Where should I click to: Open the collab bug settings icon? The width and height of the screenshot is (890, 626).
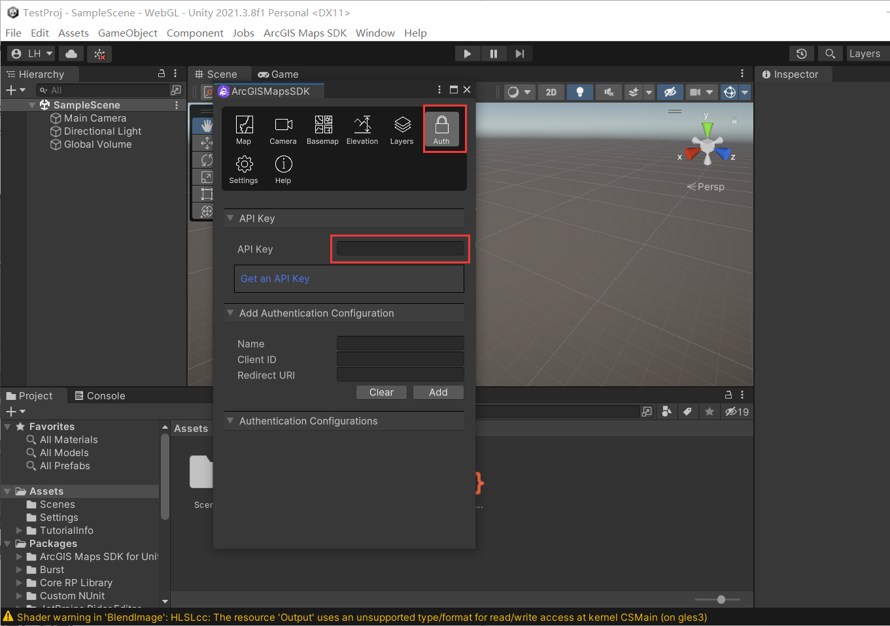(x=99, y=54)
